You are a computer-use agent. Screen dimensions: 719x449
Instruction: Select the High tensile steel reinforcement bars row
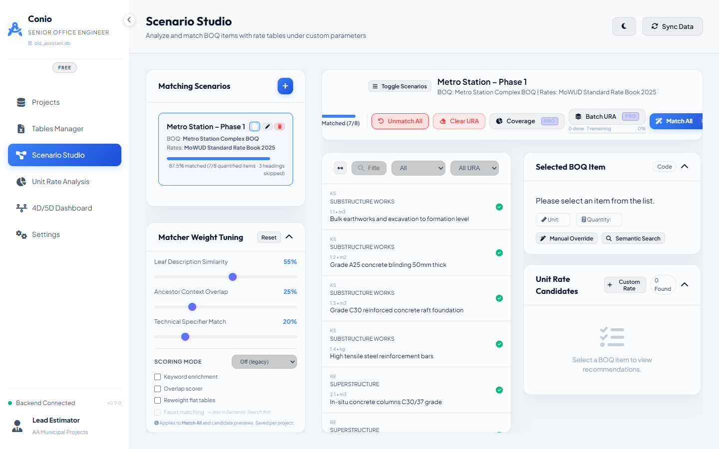coord(416,344)
